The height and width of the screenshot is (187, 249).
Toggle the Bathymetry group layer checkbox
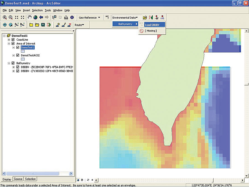point(13,63)
